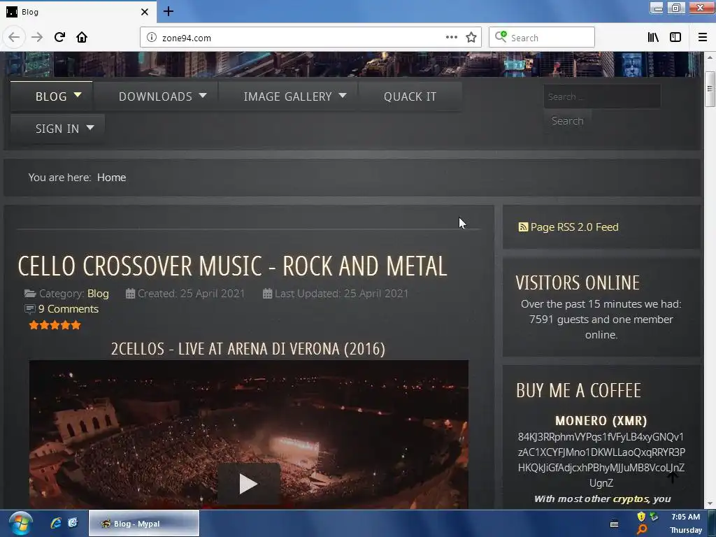Click the site search input field
Image resolution: width=716 pixels, height=537 pixels.
point(602,96)
